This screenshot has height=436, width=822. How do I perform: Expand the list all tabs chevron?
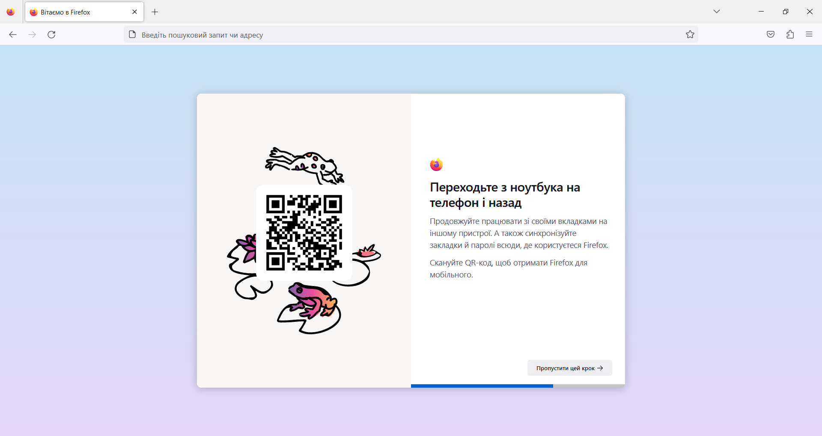717,12
